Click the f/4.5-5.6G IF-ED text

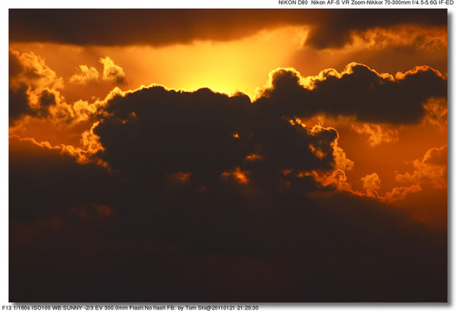coord(432,4)
